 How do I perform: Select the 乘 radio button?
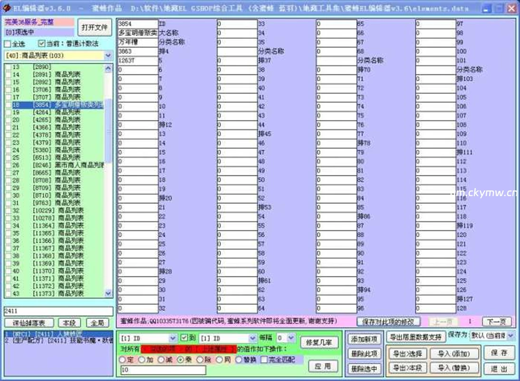click(181, 360)
